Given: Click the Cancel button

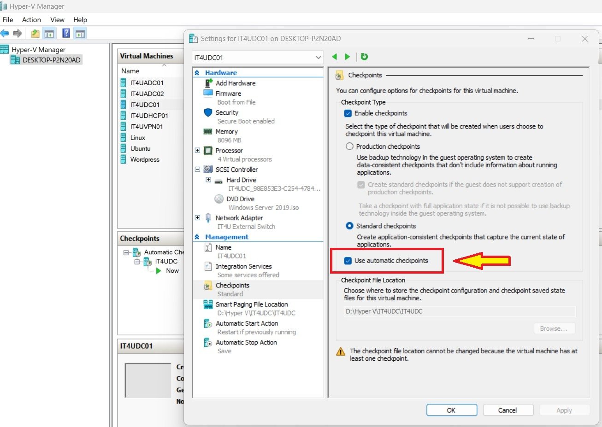Looking at the screenshot, I should pyautogui.click(x=508, y=410).
